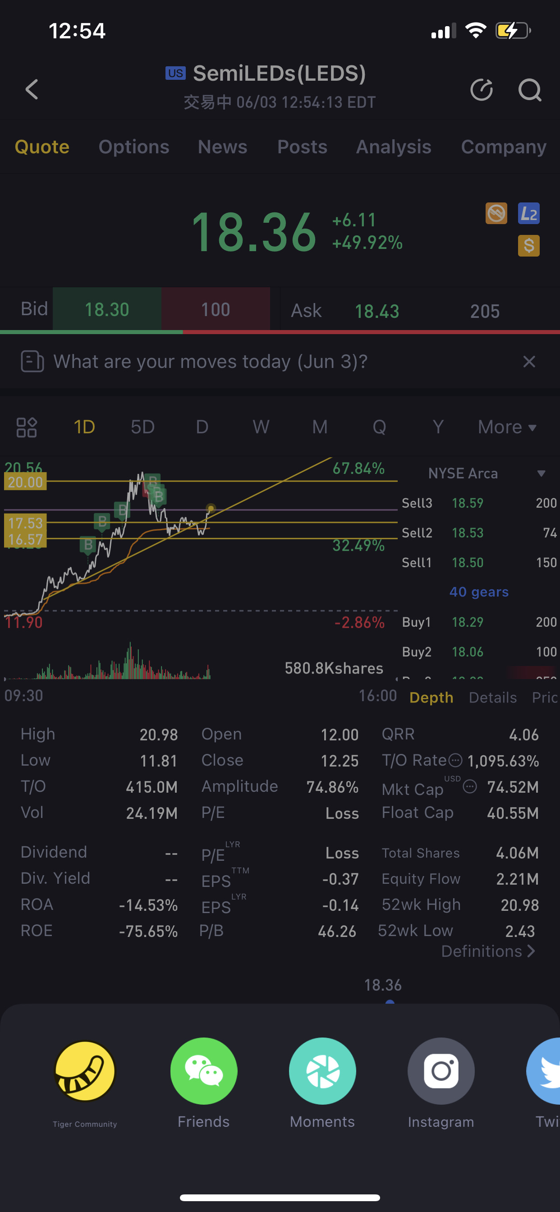The image size is (560, 1212).
Task: Select the M monthly chart period
Action: [x=320, y=427]
